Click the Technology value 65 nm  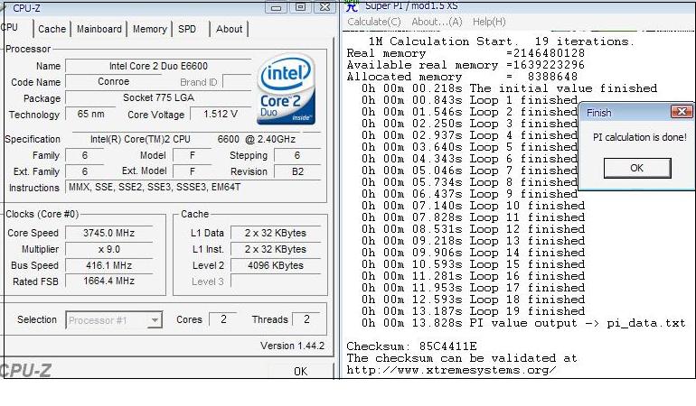pyautogui.click(x=90, y=114)
